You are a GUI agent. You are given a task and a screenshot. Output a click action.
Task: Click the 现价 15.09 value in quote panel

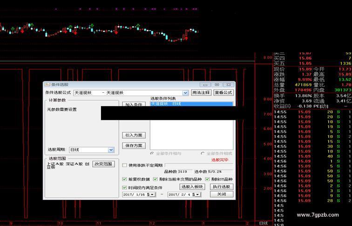point(305,69)
